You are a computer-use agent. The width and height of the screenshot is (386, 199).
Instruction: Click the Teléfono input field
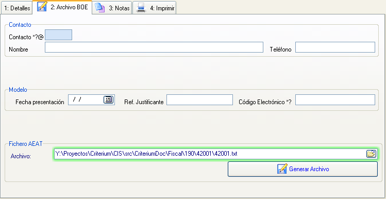pyautogui.click(x=335, y=47)
